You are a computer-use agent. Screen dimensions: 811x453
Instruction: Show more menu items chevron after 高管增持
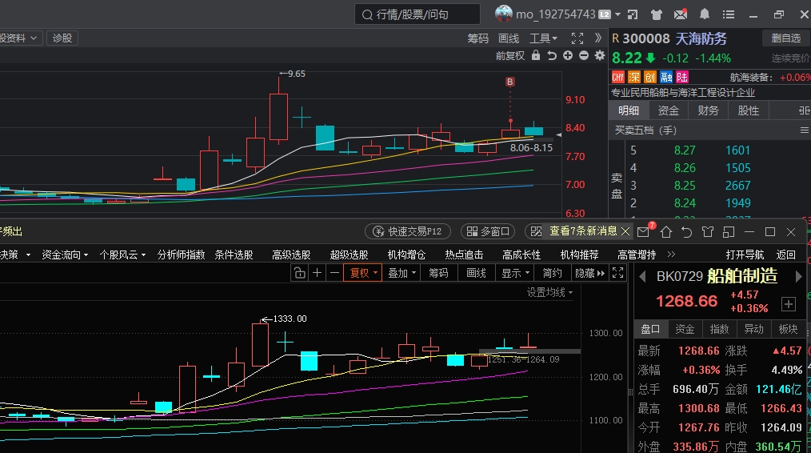[x=671, y=255]
